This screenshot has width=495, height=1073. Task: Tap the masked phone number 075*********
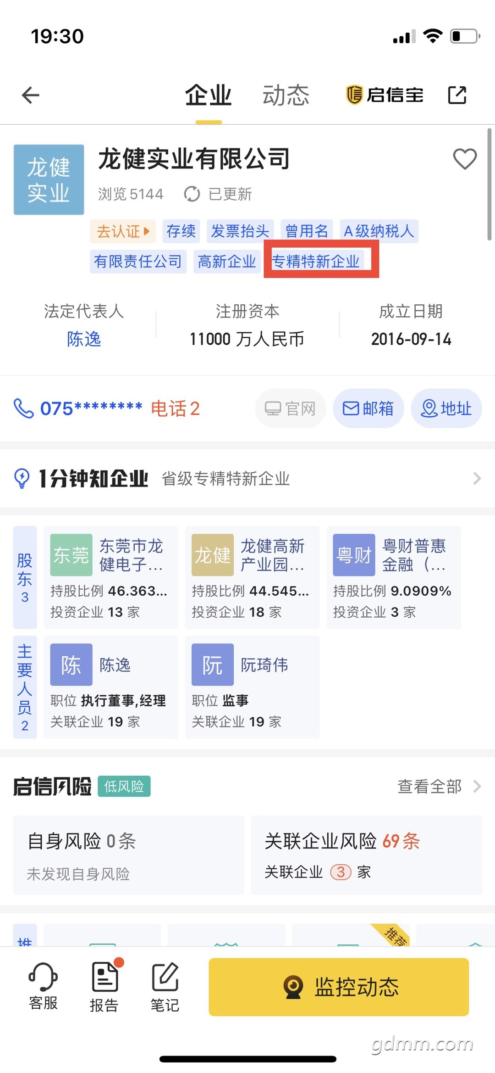(91, 408)
